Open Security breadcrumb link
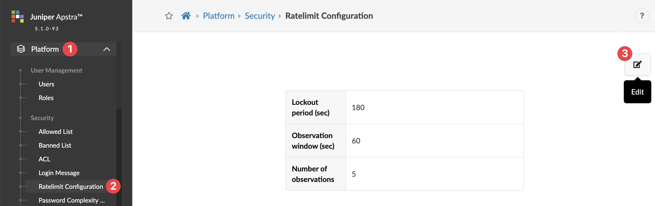 pyautogui.click(x=260, y=16)
